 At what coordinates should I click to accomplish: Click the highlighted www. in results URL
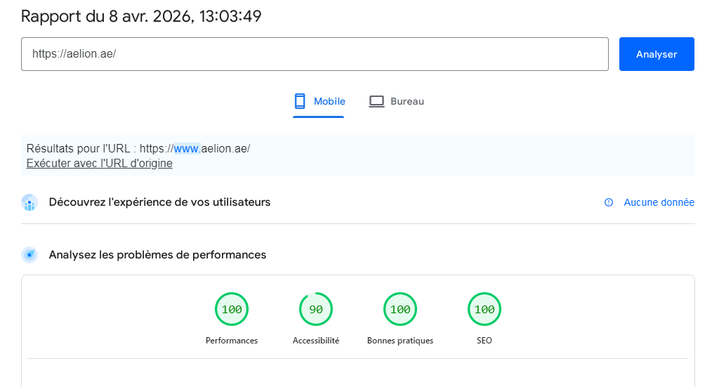187,148
